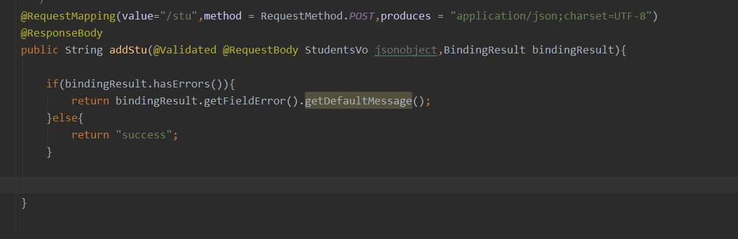Click the BindingResult type name
The height and width of the screenshot is (239, 738).
click(x=484, y=50)
